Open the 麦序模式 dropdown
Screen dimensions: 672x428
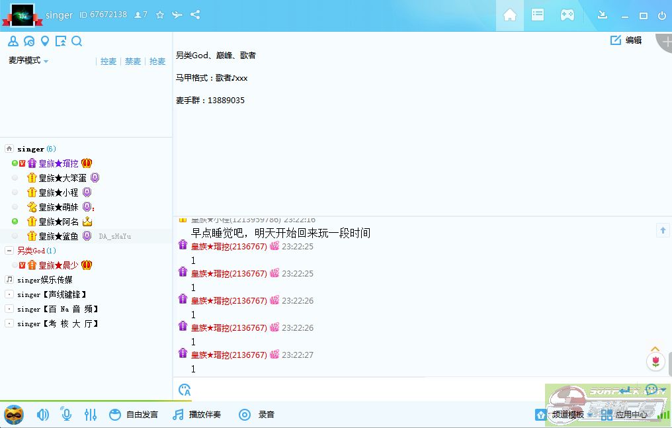tap(28, 60)
